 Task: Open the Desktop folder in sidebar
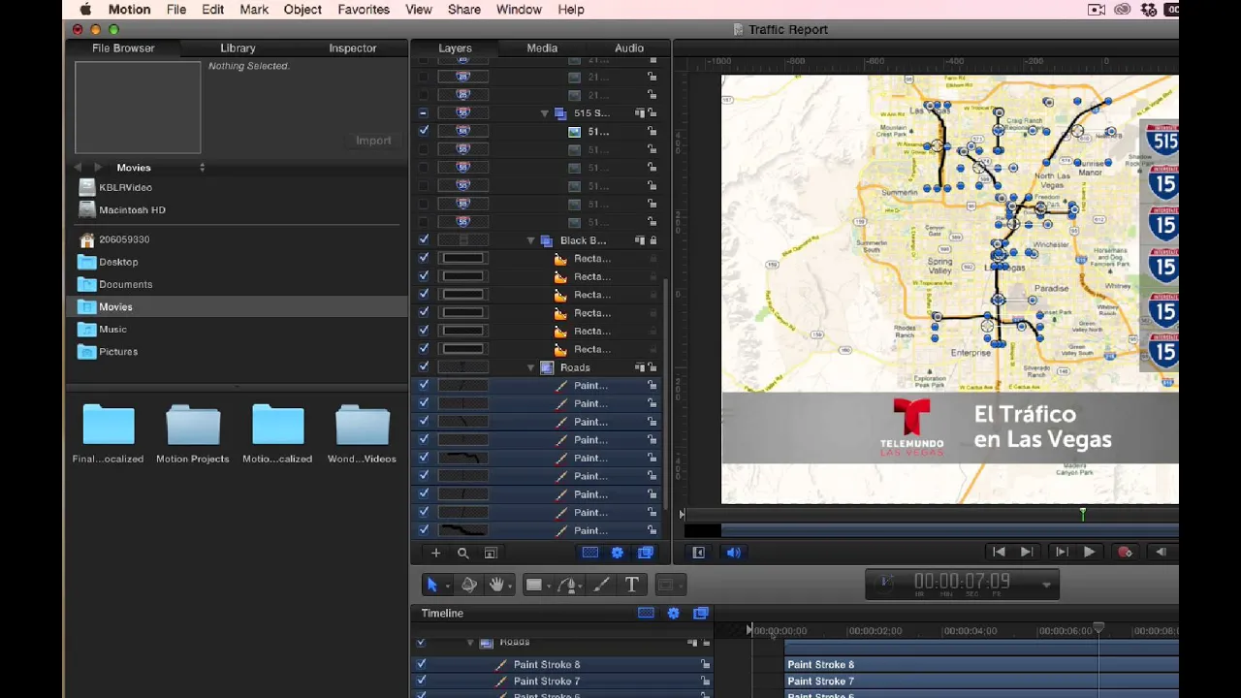click(118, 262)
